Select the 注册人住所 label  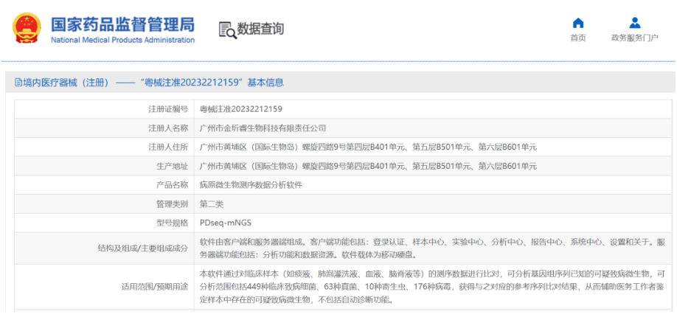168,147
